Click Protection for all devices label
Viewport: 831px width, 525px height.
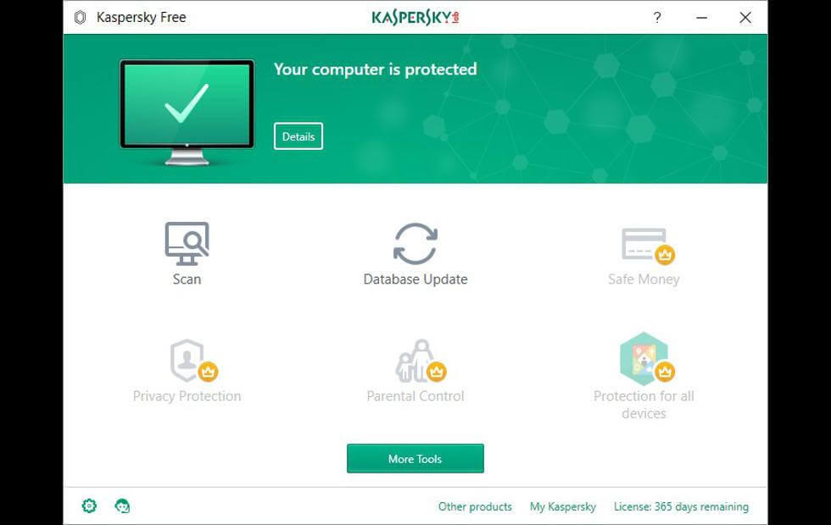pyautogui.click(x=644, y=405)
